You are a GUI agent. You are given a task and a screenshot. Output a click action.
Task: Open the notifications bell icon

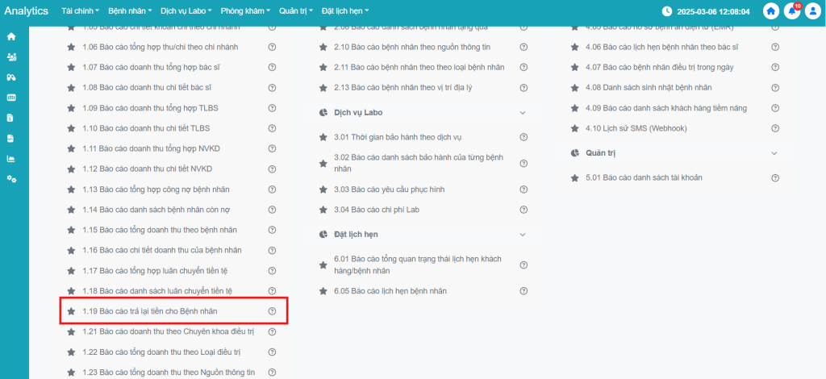point(791,11)
